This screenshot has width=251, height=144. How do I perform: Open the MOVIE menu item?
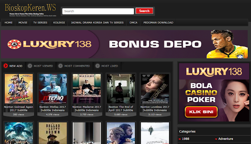click(x=23, y=23)
